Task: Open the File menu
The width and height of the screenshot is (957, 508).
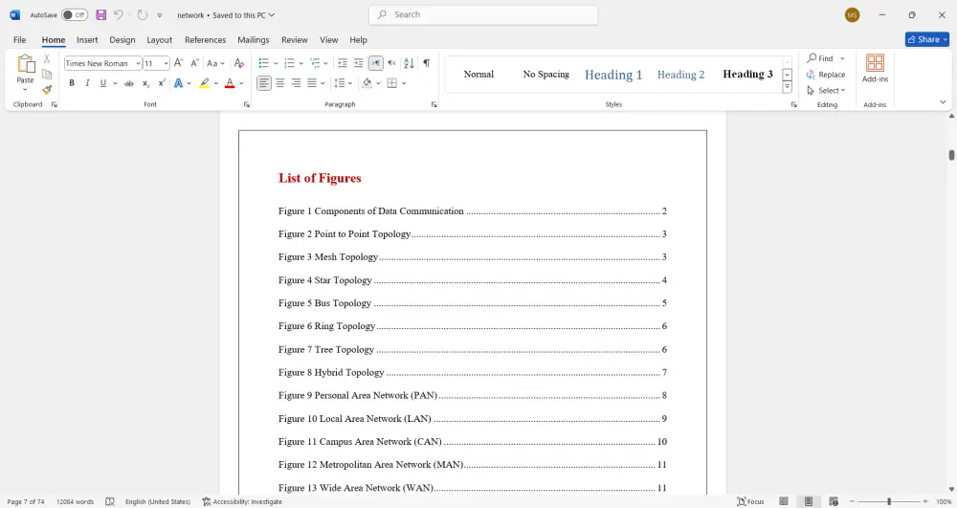Action: tap(19, 39)
